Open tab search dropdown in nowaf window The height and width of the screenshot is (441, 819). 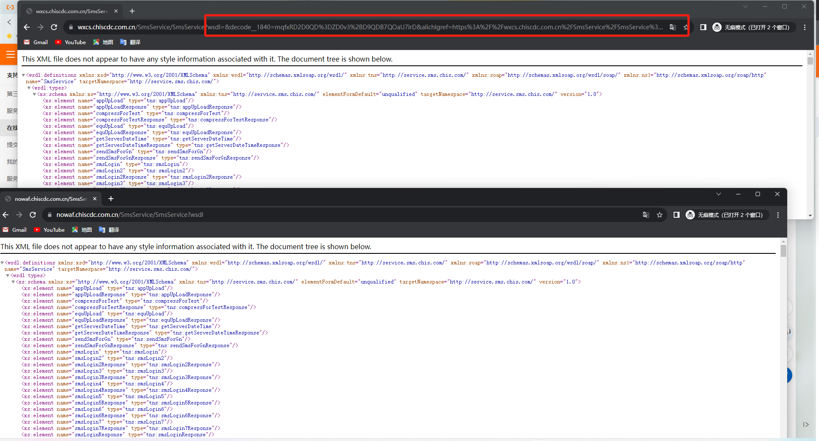[719, 194]
